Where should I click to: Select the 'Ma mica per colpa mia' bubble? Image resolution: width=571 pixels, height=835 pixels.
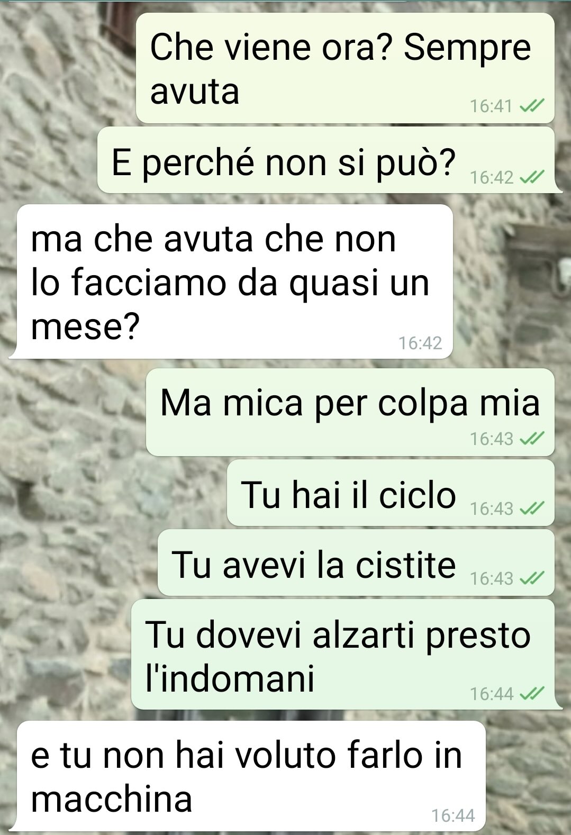pyautogui.click(x=350, y=412)
